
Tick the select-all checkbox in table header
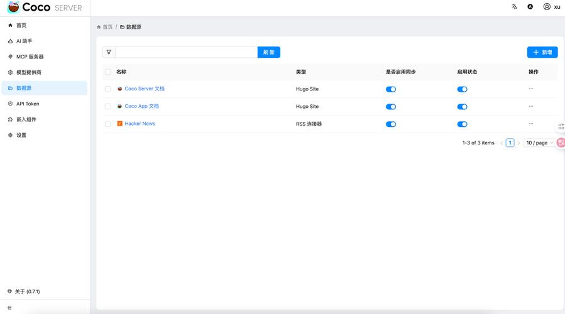(107, 72)
